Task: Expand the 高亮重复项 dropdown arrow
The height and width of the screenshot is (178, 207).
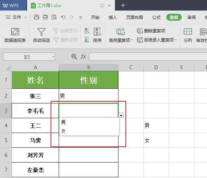Action: [x=132, y=40]
